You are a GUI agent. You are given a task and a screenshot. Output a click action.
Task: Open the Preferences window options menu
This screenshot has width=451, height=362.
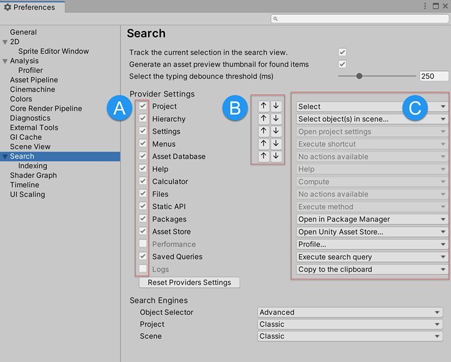tap(425, 6)
